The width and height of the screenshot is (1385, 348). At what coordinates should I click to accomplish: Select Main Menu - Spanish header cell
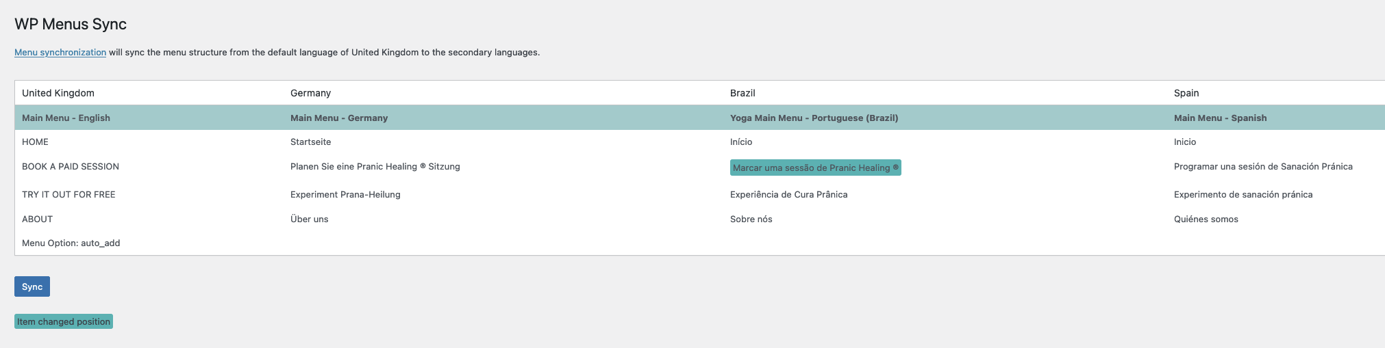(x=1220, y=118)
